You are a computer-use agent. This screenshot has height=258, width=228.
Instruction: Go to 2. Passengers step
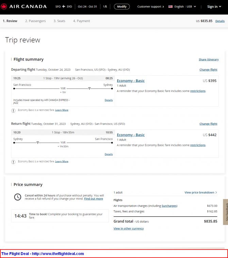(35, 21)
